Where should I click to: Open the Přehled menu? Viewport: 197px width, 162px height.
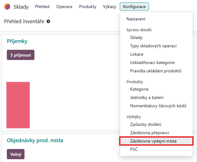(x=42, y=6)
